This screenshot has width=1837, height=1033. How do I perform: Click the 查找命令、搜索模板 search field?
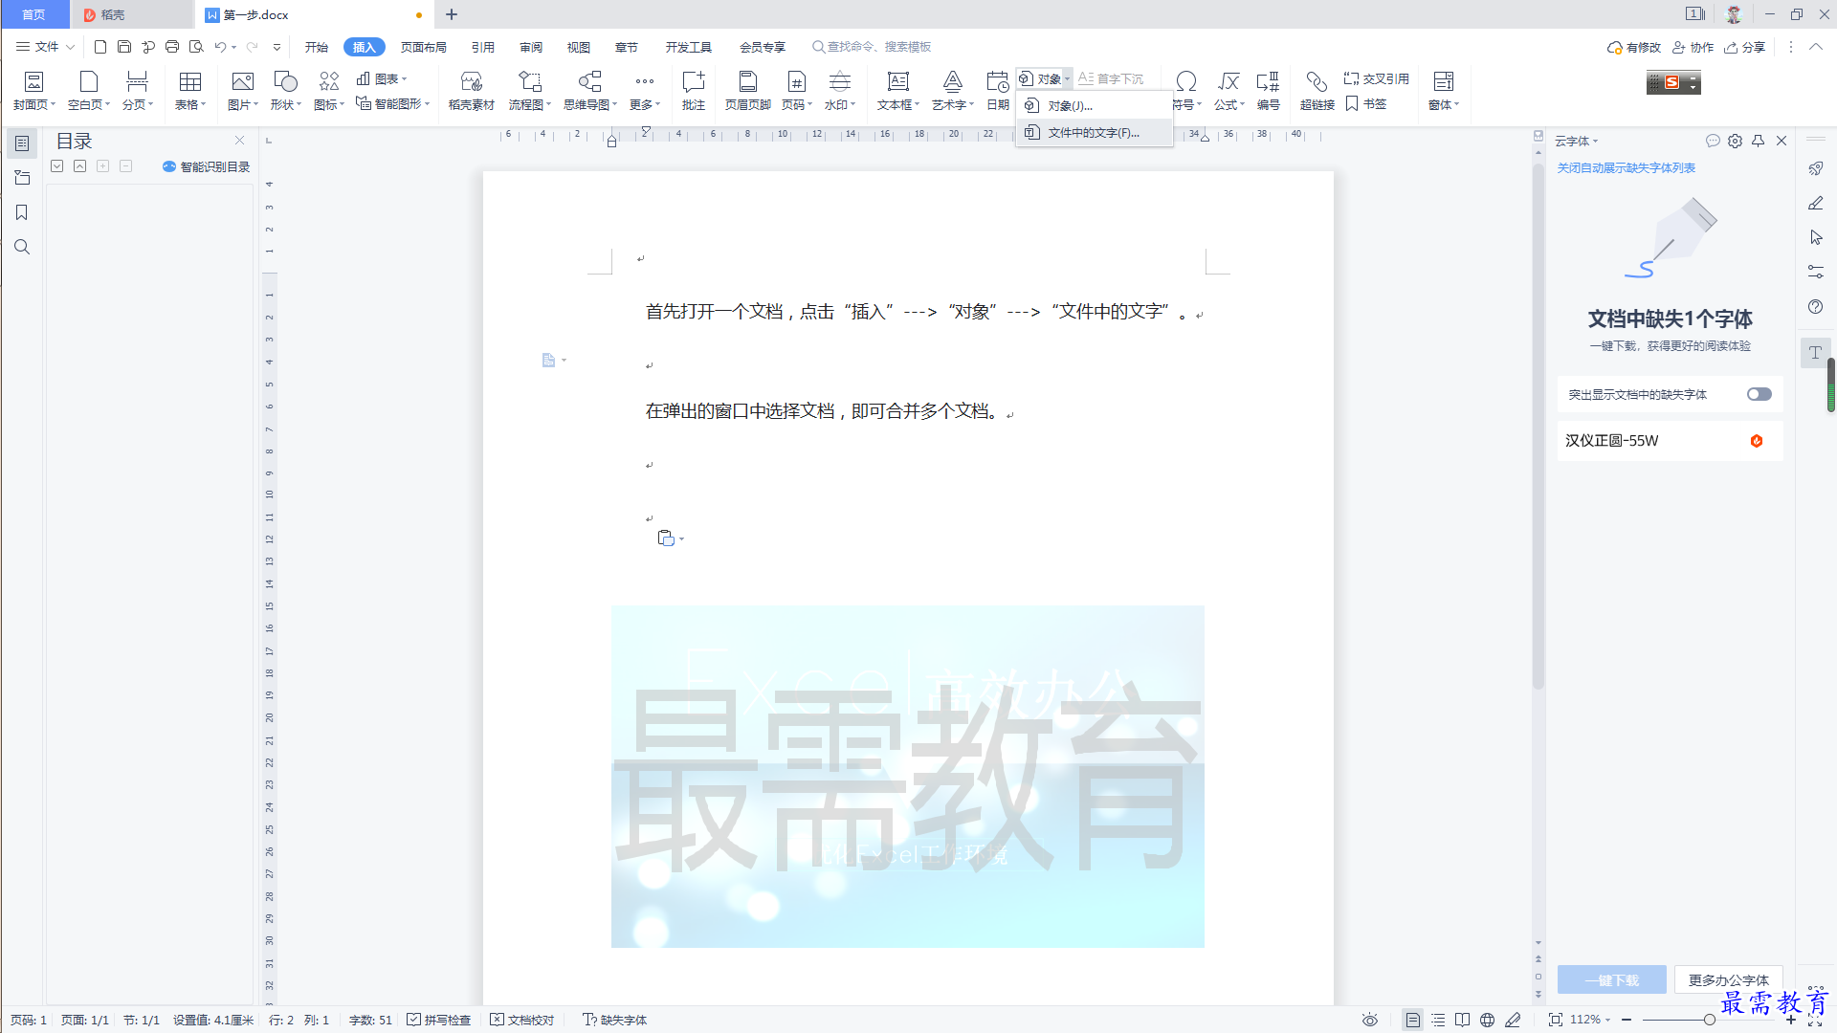click(872, 46)
